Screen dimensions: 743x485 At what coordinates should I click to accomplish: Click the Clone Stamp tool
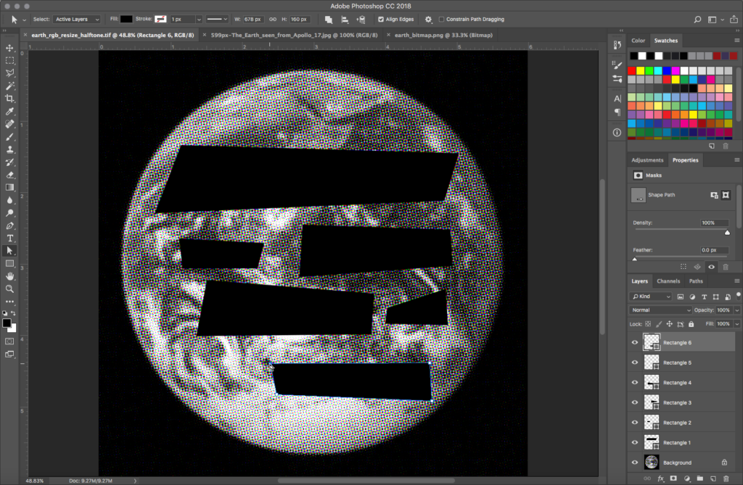pyautogui.click(x=10, y=149)
